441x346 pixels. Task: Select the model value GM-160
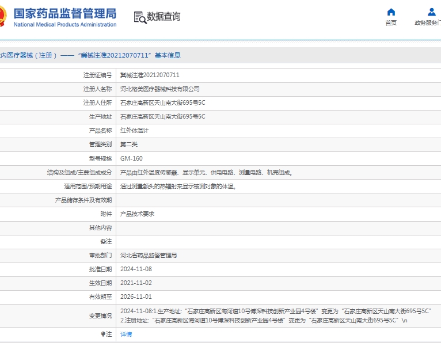click(131, 158)
